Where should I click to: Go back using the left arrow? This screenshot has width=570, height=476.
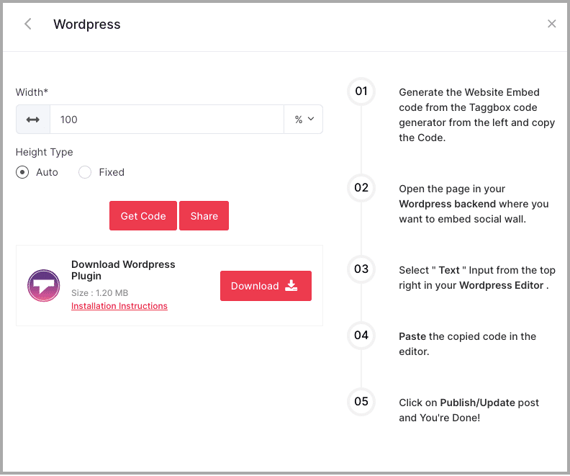click(28, 24)
